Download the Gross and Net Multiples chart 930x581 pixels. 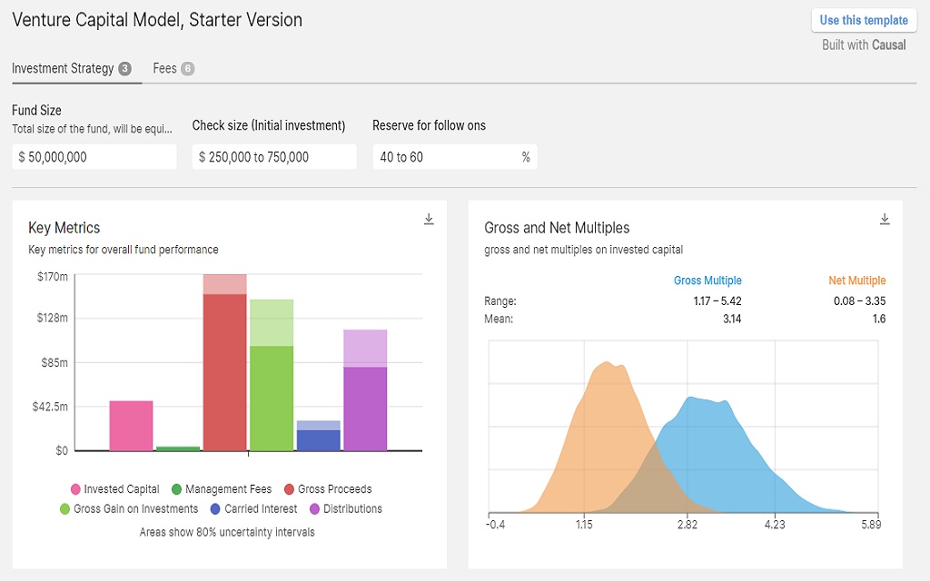(885, 220)
